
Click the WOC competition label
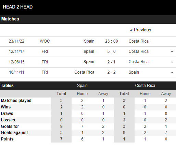coord(45,41)
